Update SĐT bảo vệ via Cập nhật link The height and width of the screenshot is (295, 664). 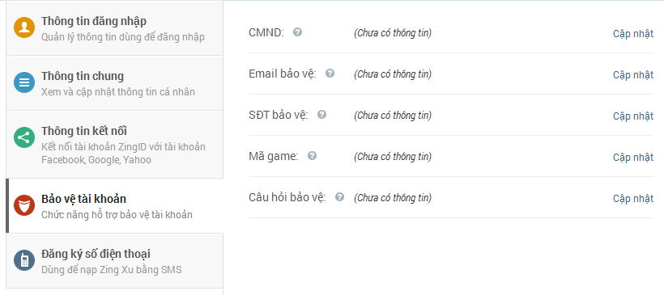[633, 116]
